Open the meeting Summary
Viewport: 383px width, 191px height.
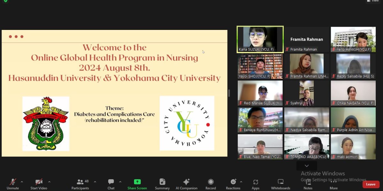(162, 184)
